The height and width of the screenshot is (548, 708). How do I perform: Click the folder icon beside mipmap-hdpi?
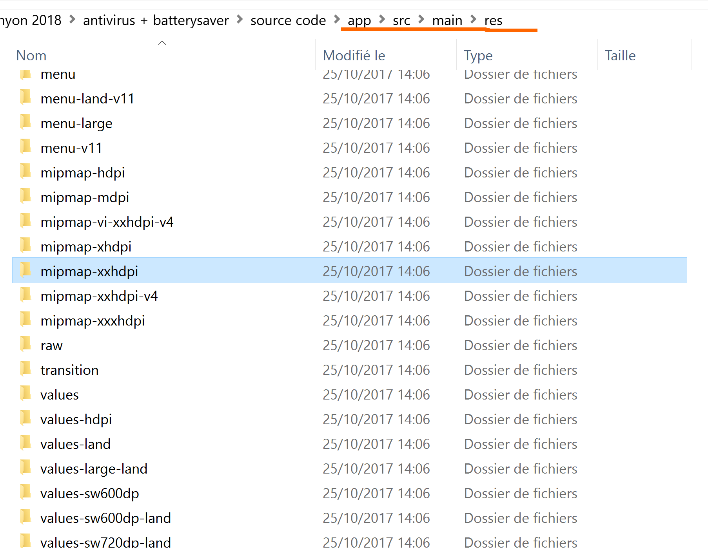click(25, 172)
